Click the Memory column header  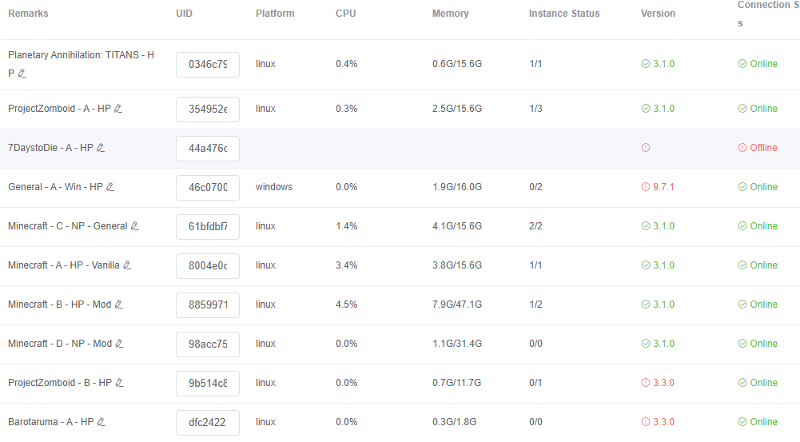click(450, 14)
